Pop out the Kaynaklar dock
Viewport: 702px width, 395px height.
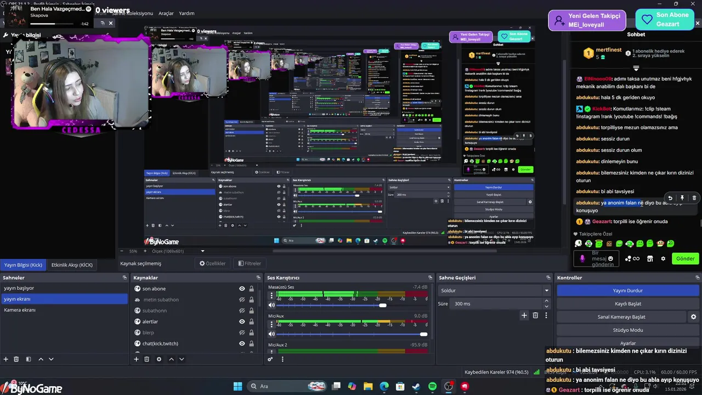[x=259, y=278]
